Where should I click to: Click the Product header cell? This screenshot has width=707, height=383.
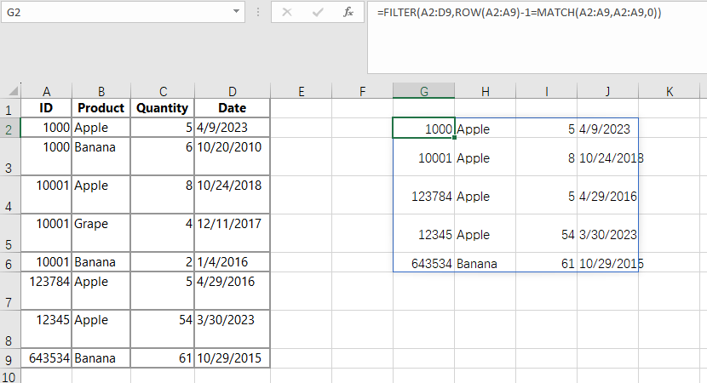point(101,108)
